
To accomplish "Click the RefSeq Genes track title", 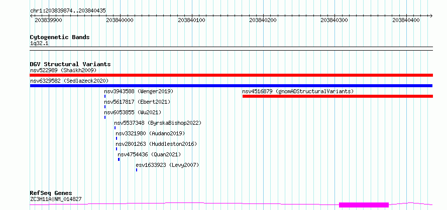I will 51,193.
